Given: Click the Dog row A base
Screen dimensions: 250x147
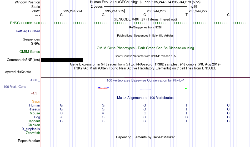Looking at the screenshot, I should [x=61, y=117].
